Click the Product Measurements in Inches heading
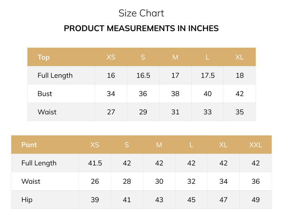 point(141,28)
